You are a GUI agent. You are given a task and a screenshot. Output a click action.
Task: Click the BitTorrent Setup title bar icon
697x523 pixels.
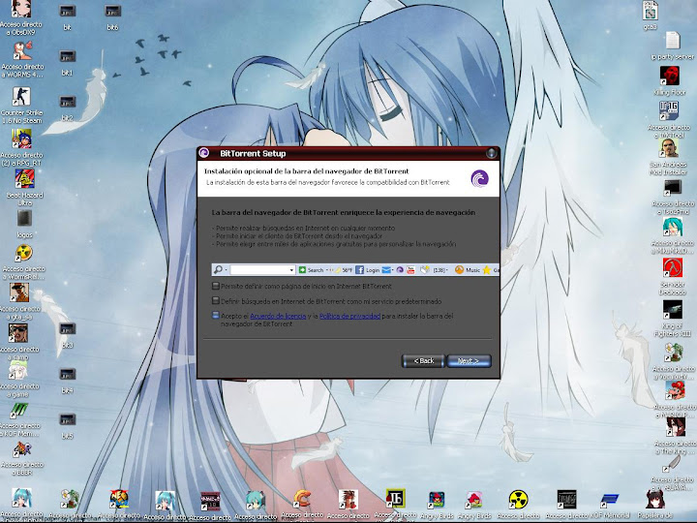point(204,153)
